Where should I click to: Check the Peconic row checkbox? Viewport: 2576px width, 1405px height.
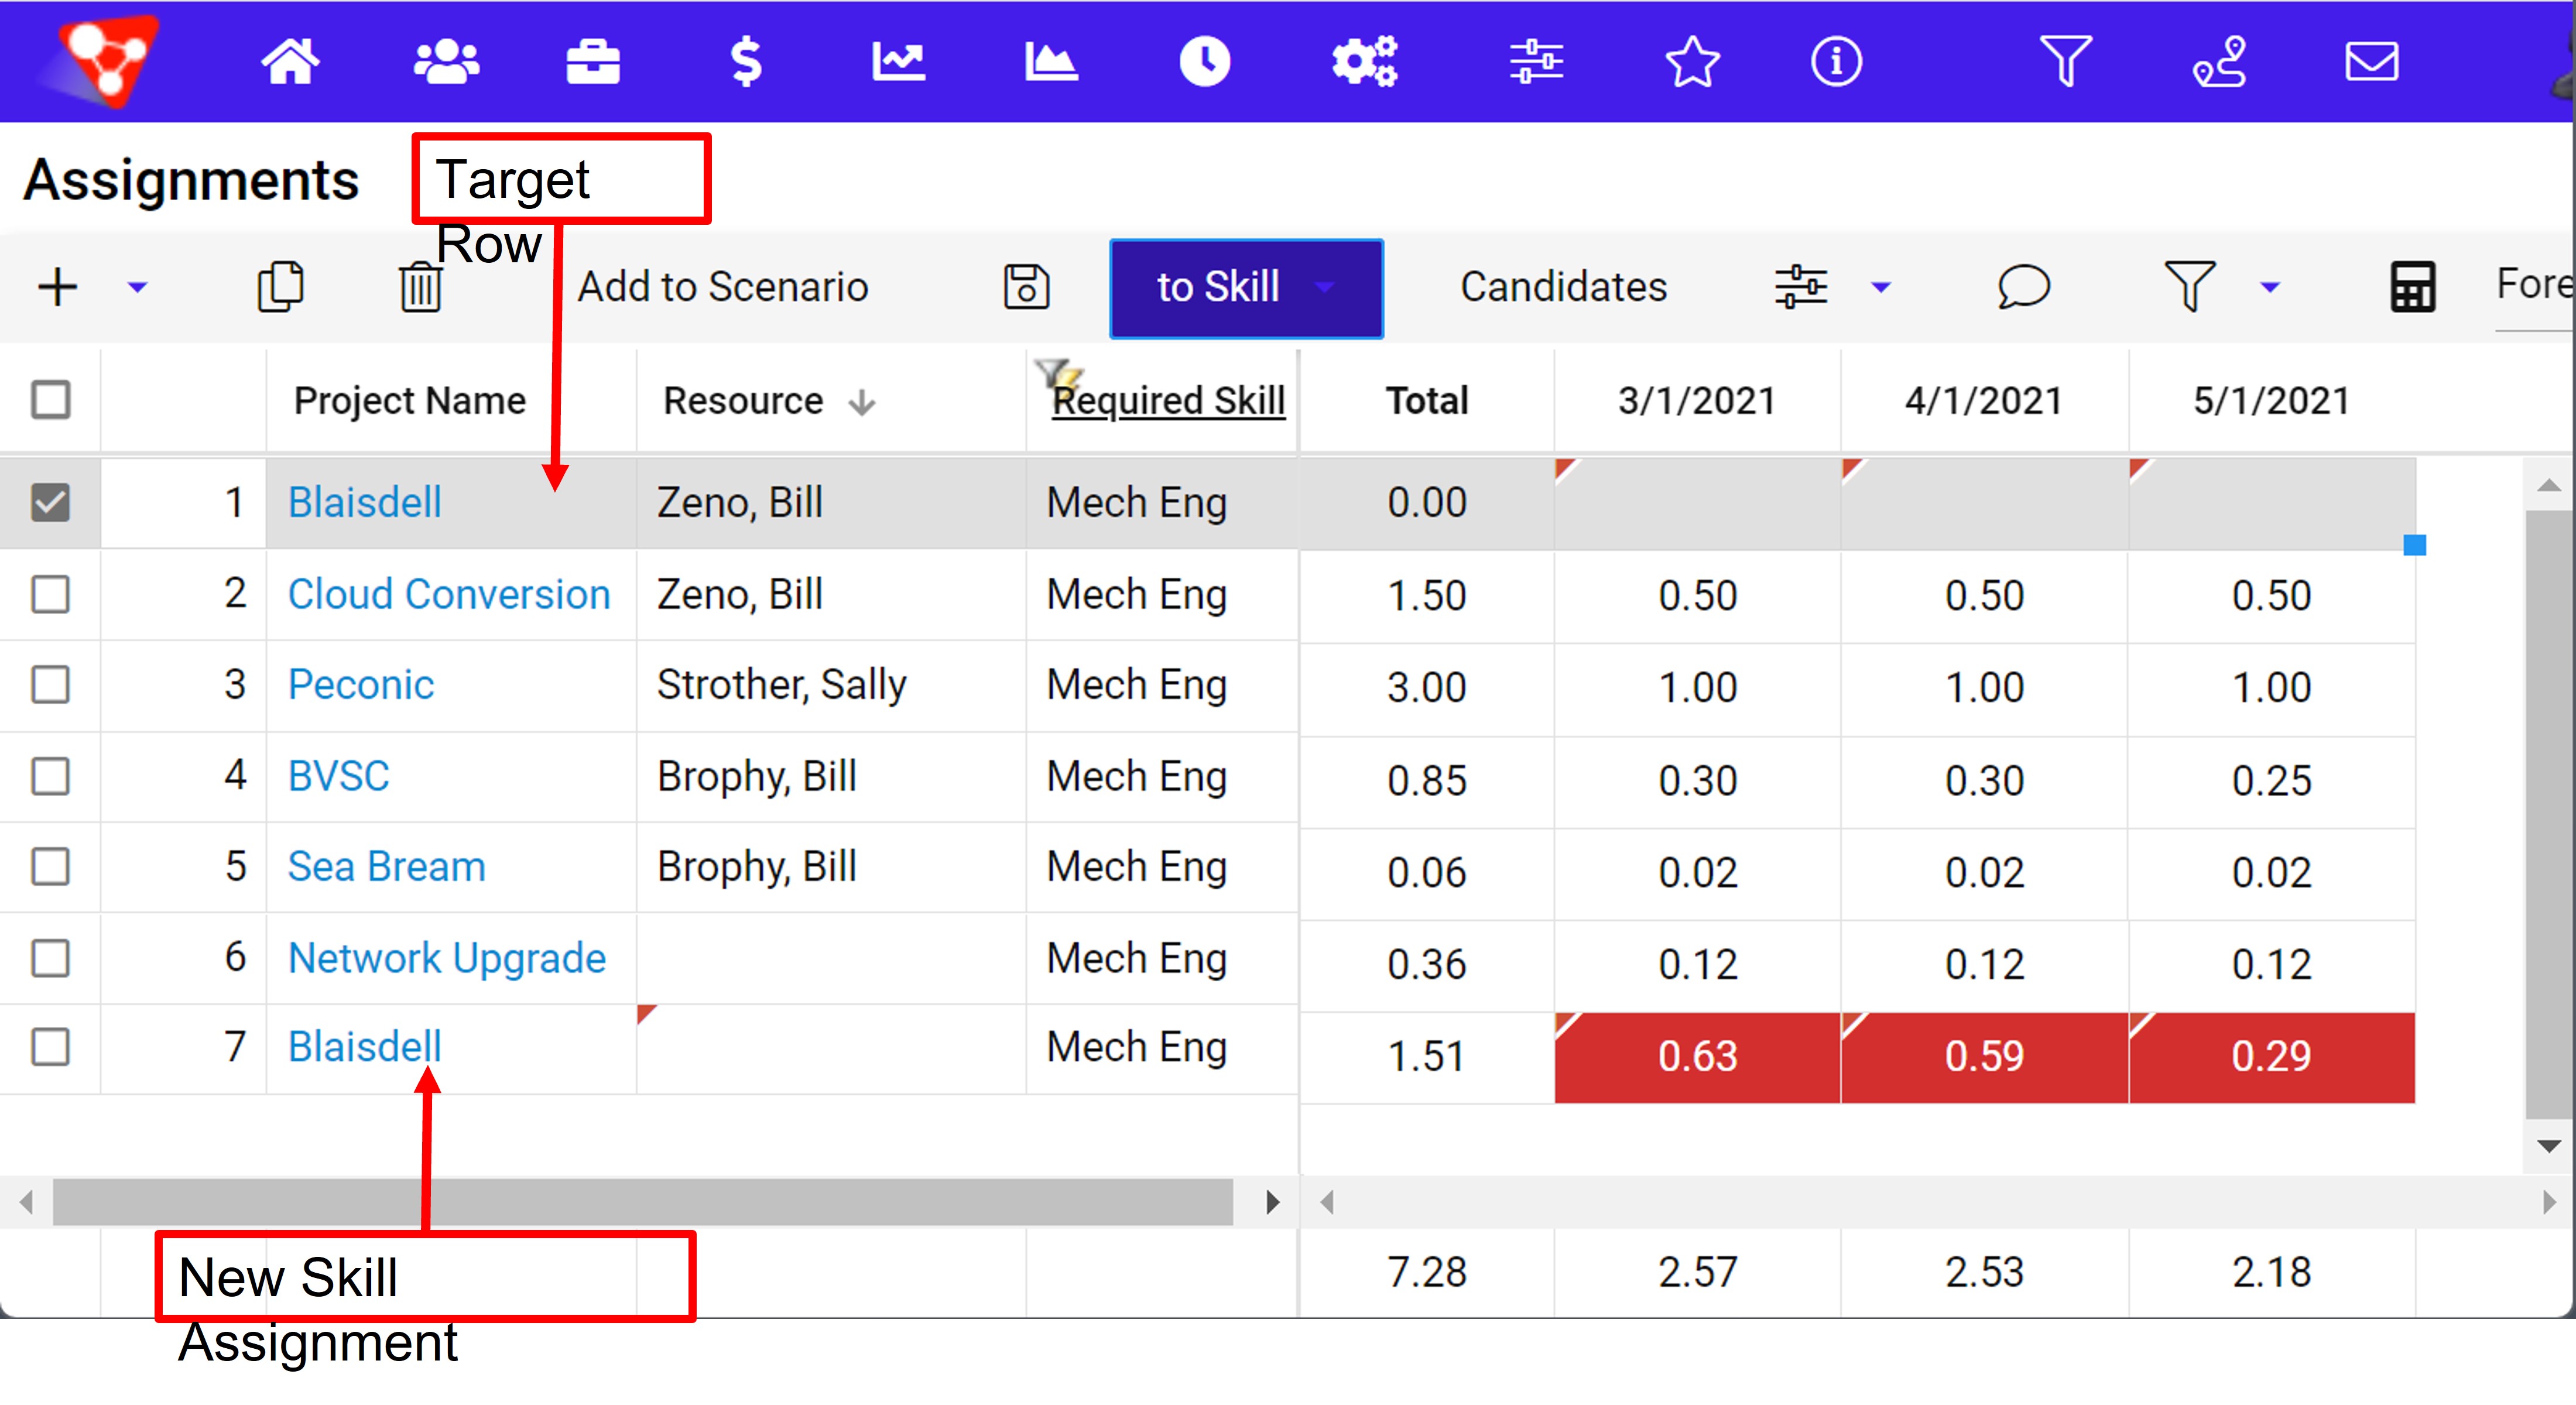click(51, 685)
